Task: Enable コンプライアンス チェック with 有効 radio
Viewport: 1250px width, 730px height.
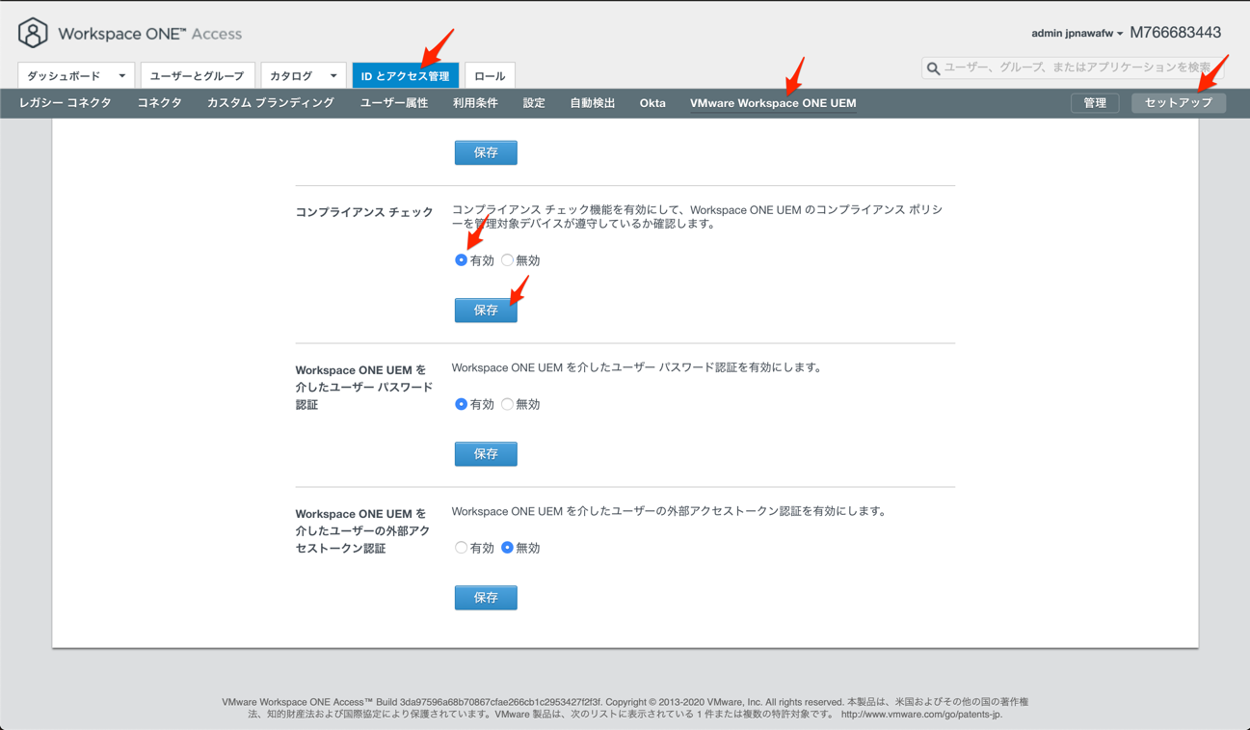Action: (461, 260)
